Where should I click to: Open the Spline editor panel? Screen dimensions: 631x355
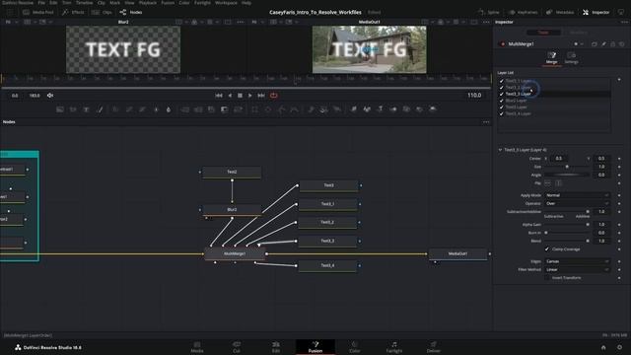pyautogui.click(x=488, y=13)
